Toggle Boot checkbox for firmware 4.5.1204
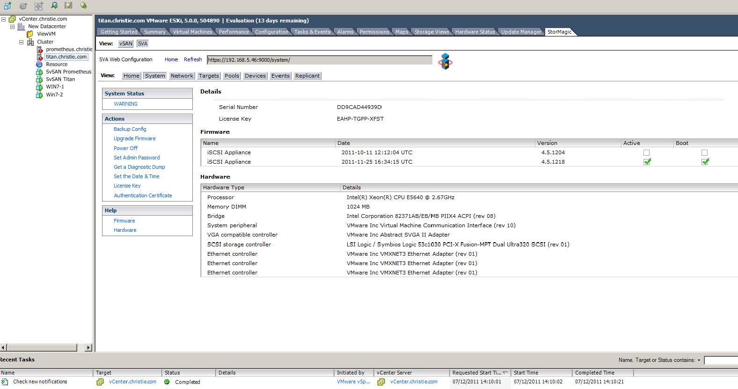 (x=704, y=152)
